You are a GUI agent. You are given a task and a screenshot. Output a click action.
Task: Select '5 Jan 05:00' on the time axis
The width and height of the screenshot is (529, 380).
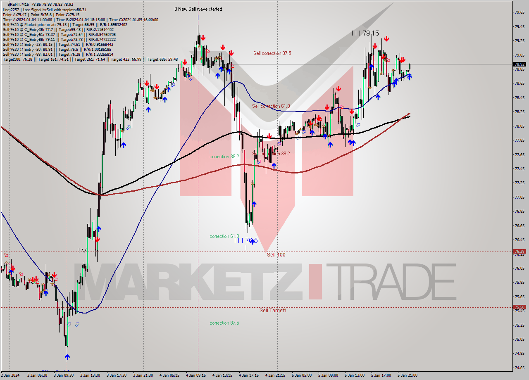point(302,375)
